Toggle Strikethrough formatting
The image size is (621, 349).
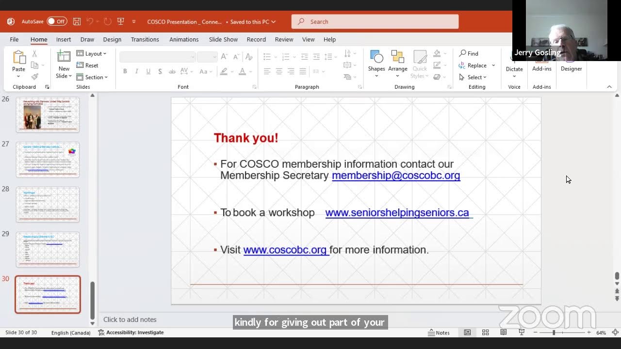[172, 71]
